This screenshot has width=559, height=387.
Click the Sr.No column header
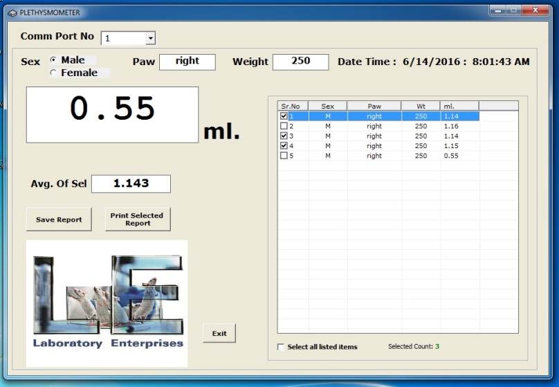(293, 106)
